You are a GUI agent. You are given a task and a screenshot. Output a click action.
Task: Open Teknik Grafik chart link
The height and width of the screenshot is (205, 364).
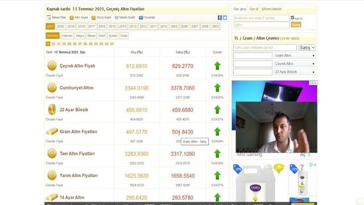point(125,18)
